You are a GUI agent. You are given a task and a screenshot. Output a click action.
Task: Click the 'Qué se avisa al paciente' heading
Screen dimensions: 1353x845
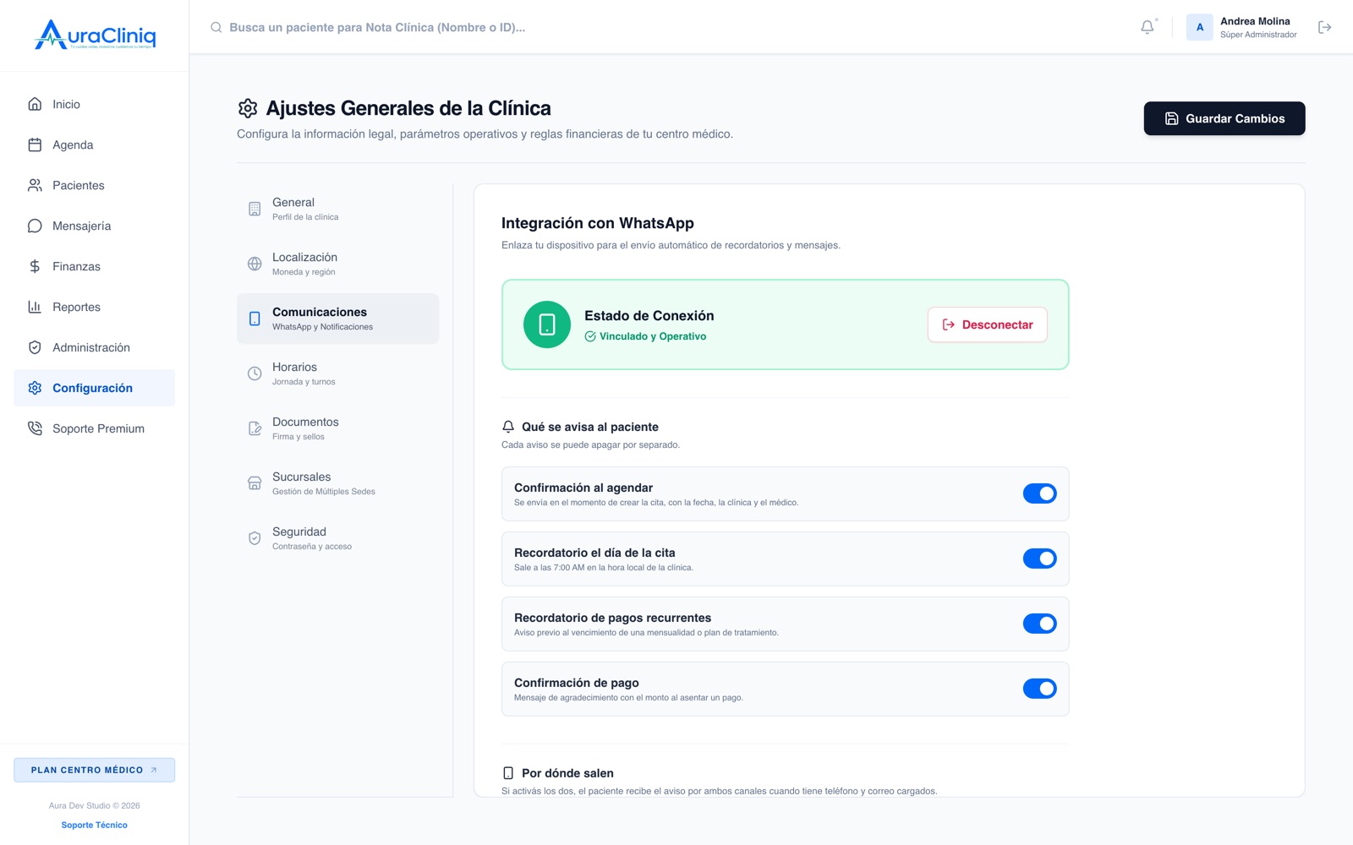590,427
